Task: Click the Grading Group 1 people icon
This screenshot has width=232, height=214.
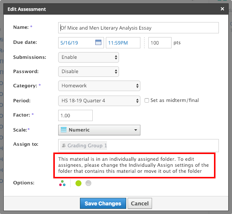Action: point(64,145)
